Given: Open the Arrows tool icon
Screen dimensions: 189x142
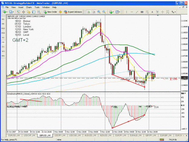Looking at the screenshot, I should tap(173, 12).
